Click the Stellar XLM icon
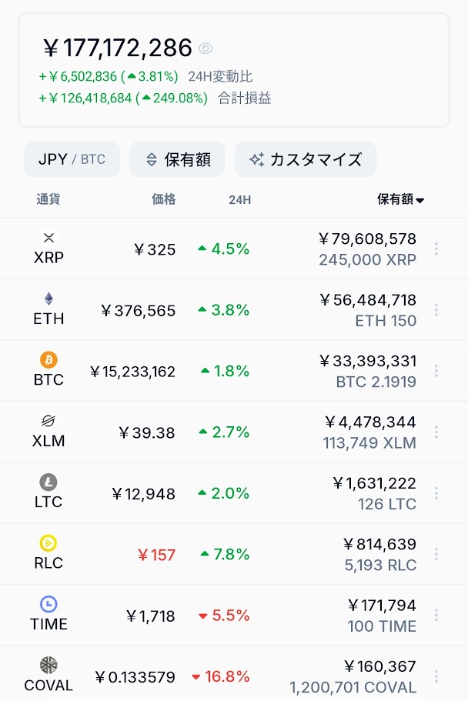The image size is (468, 701). pyautogui.click(x=48, y=421)
